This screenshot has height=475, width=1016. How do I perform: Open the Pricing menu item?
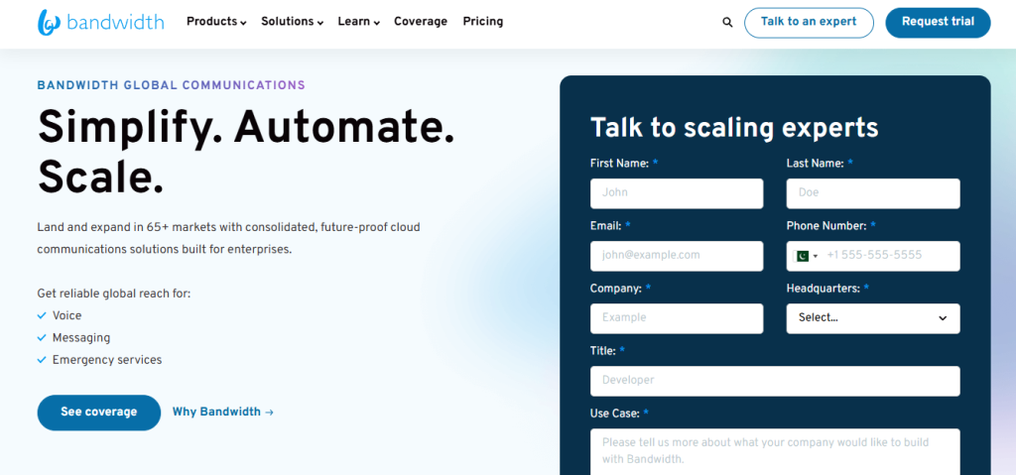coord(483,22)
